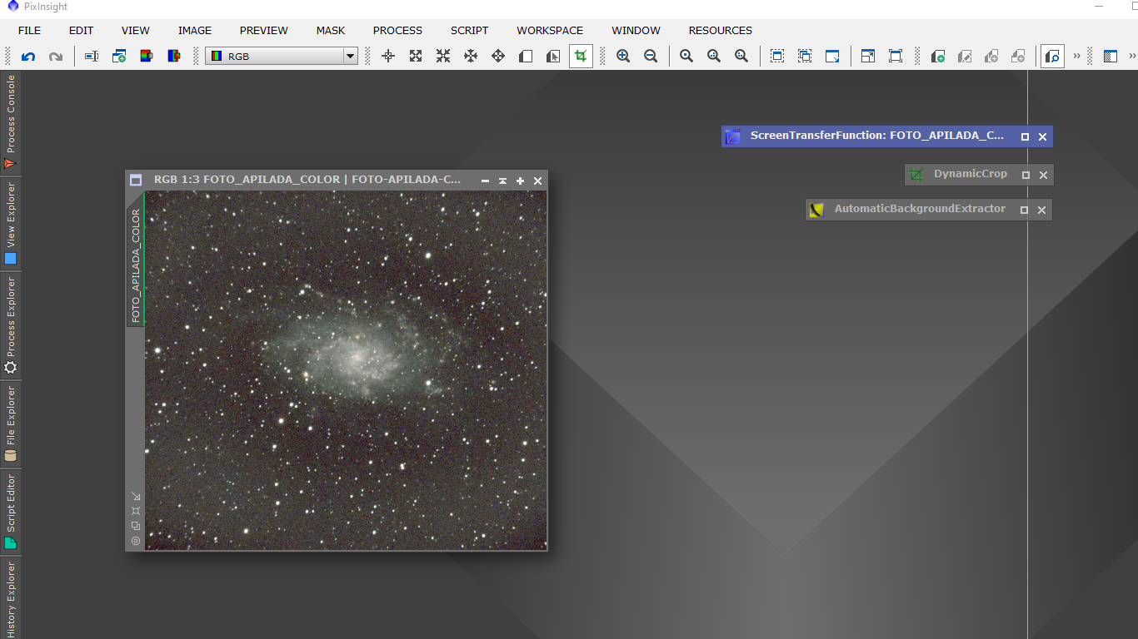Restore the AutomaticBackgroundExtractor window
1138x639 pixels.
tap(1025, 211)
